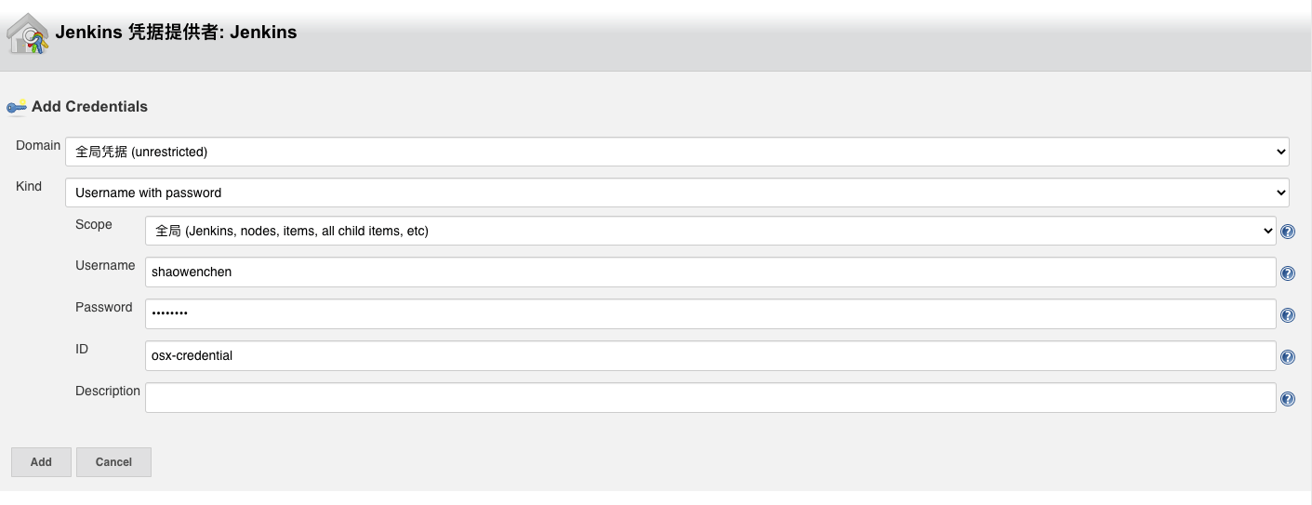Open help for the Username field

pyautogui.click(x=1288, y=273)
